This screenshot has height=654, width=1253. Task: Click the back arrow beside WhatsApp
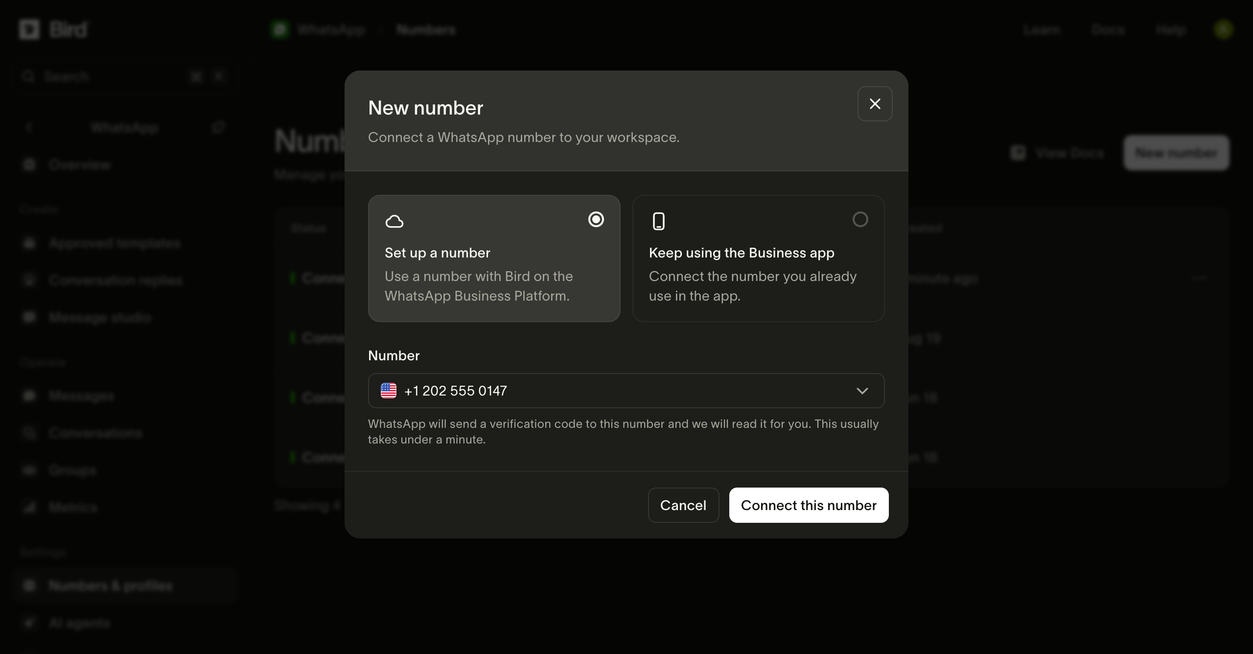29,127
